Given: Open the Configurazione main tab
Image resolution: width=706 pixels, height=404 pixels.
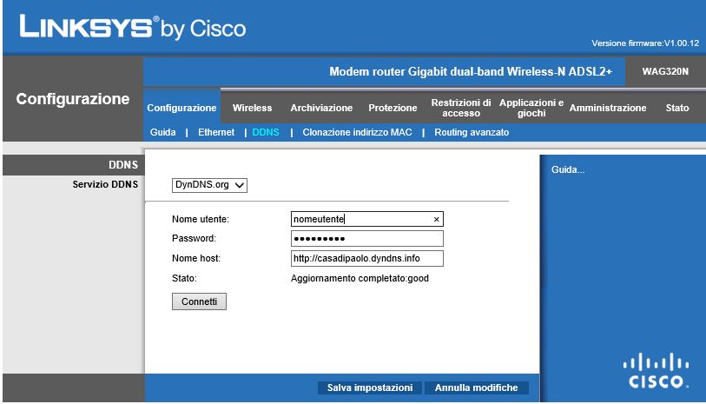Looking at the screenshot, I should [x=181, y=108].
